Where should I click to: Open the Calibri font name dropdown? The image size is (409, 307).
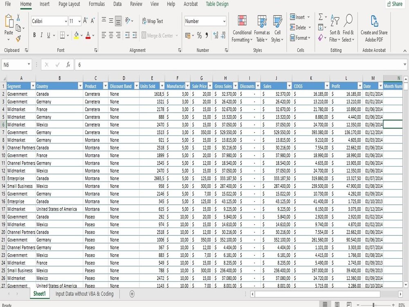point(66,21)
